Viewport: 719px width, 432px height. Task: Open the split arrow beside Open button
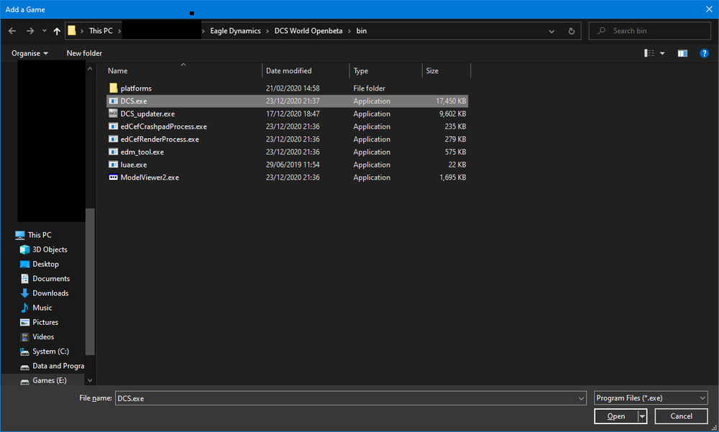point(642,416)
